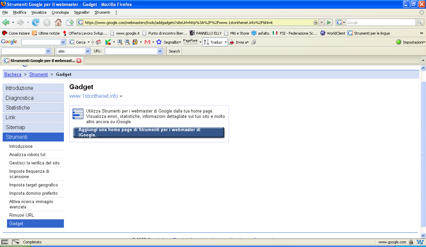Open the Strumenti menu in the menu bar
Viewport: 426px width, 247px height.
(x=102, y=12)
